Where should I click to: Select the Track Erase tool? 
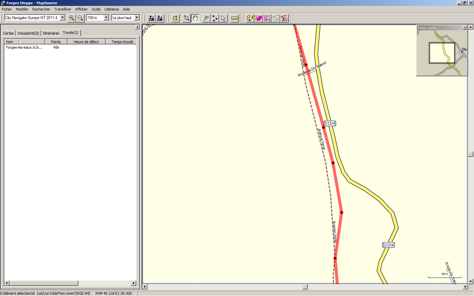tap(258, 18)
